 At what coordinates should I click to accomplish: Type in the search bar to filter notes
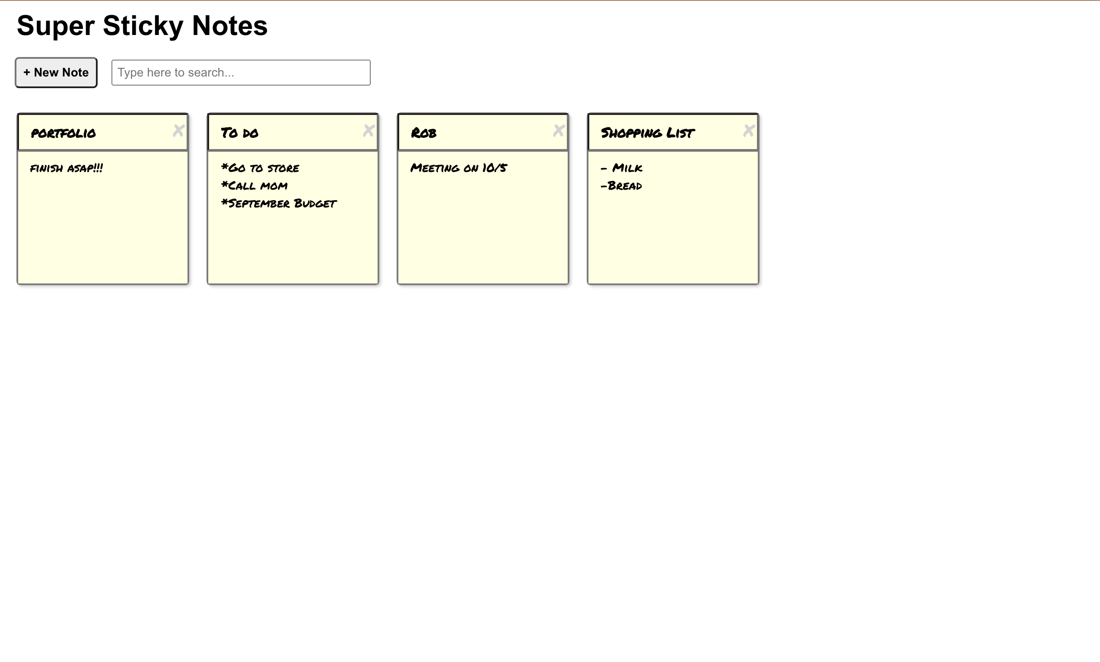241,72
